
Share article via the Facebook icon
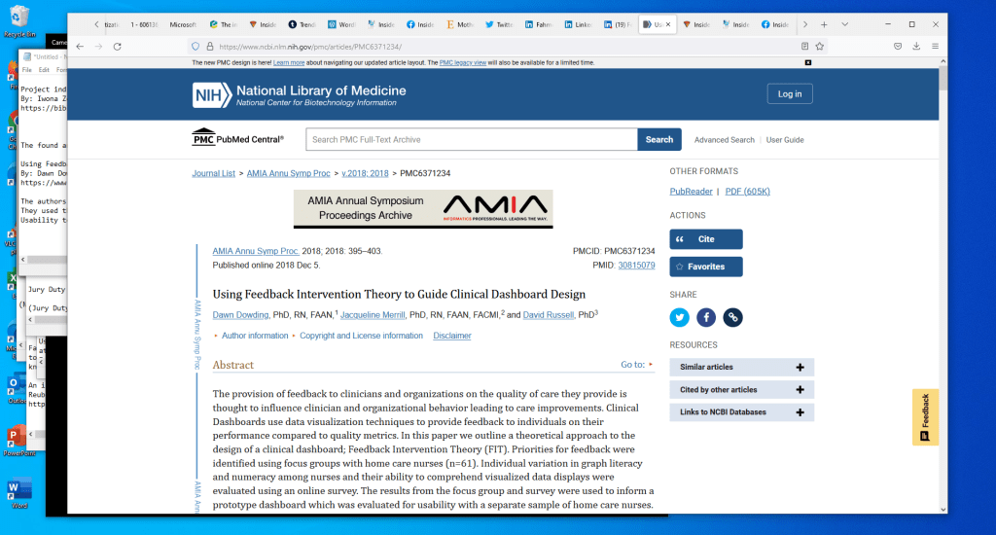coord(706,317)
